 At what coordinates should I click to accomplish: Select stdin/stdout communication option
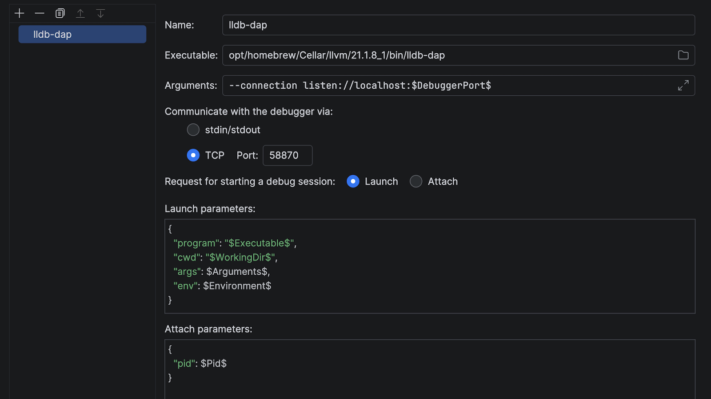[193, 130]
